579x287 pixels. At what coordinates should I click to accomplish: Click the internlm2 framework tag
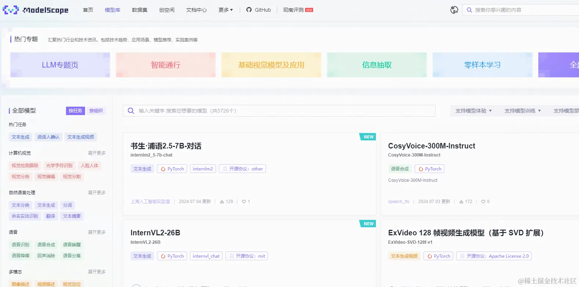pos(203,169)
